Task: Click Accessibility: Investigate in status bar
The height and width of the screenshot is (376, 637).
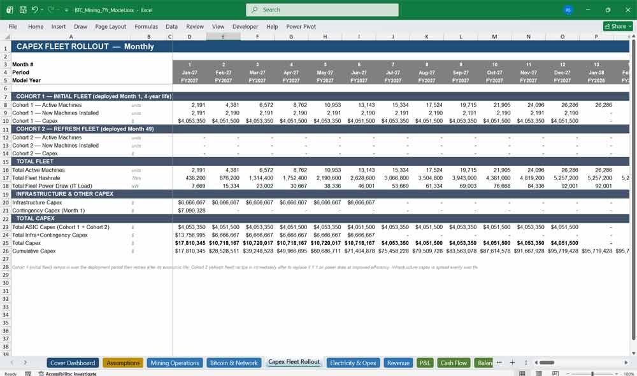Action: click(x=68, y=373)
